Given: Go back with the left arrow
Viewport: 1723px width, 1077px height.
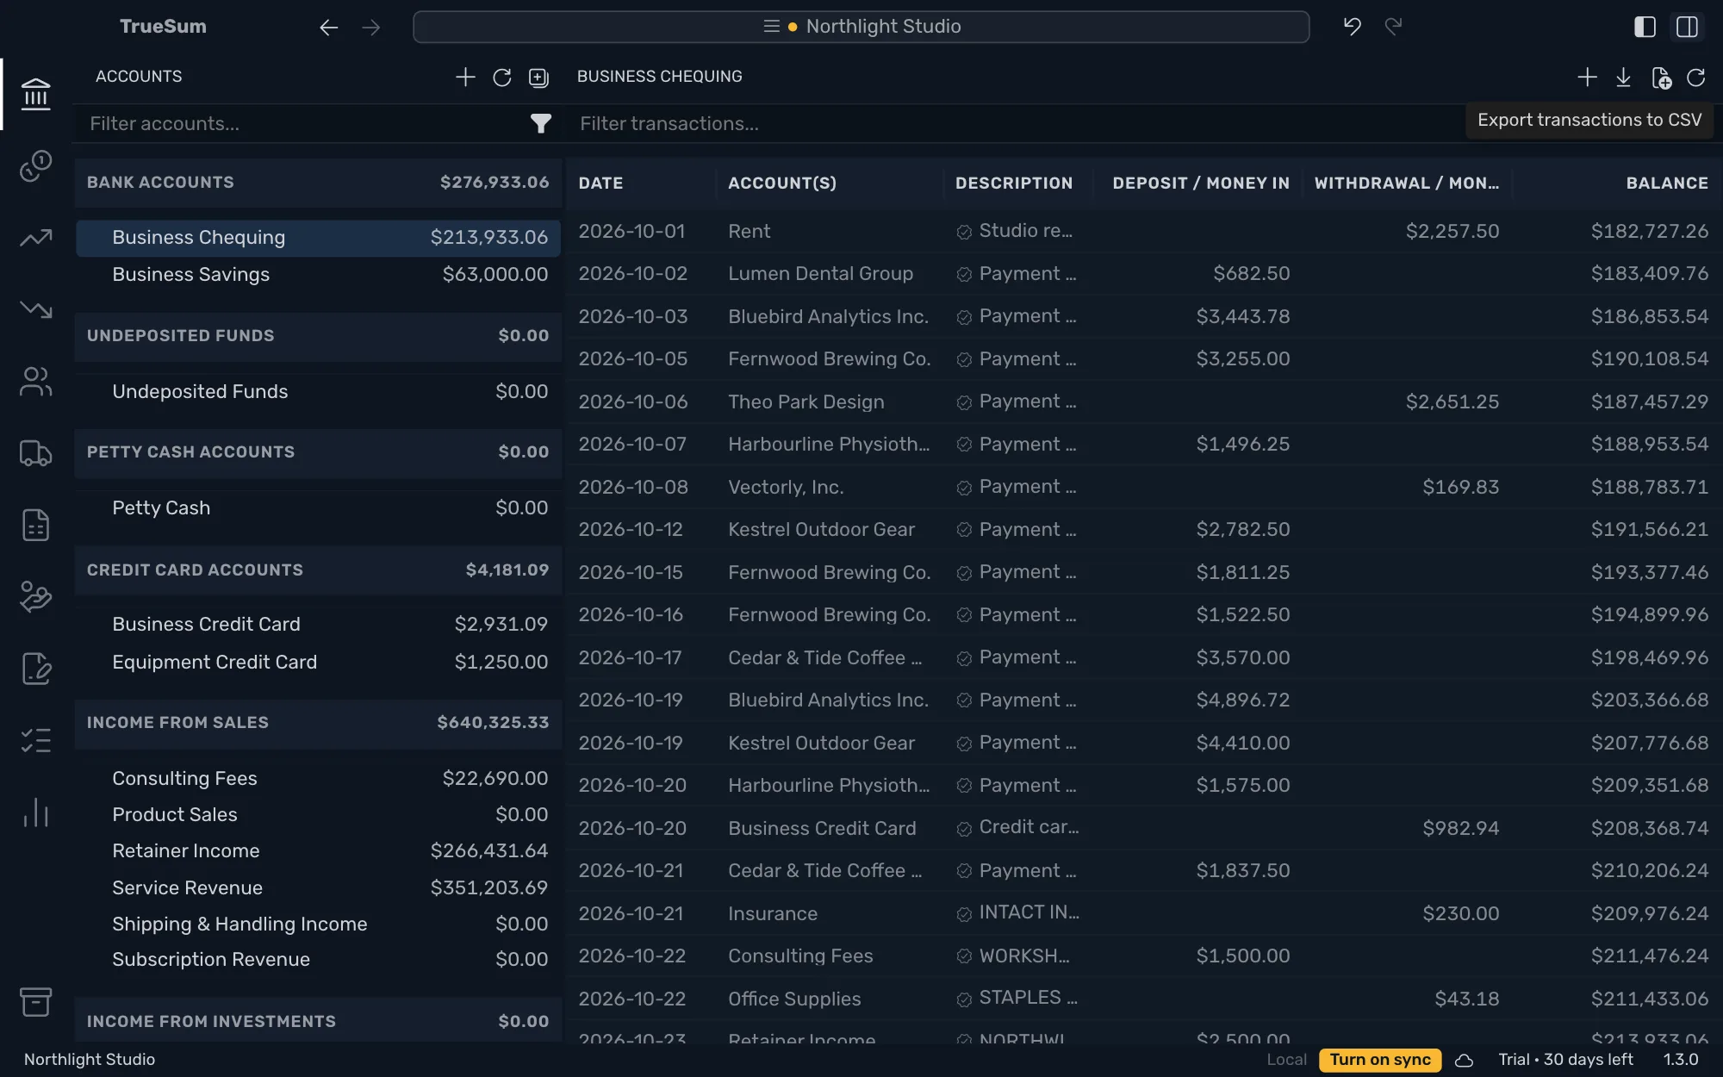Looking at the screenshot, I should click(x=328, y=28).
